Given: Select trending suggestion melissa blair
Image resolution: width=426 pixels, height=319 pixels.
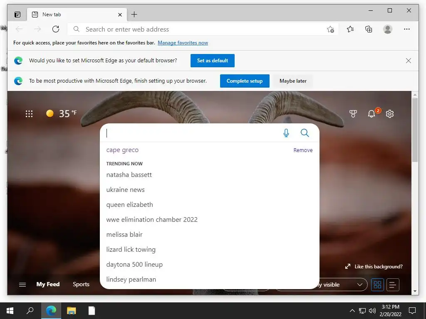Looking at the screenshot, I should click(124, 234).
